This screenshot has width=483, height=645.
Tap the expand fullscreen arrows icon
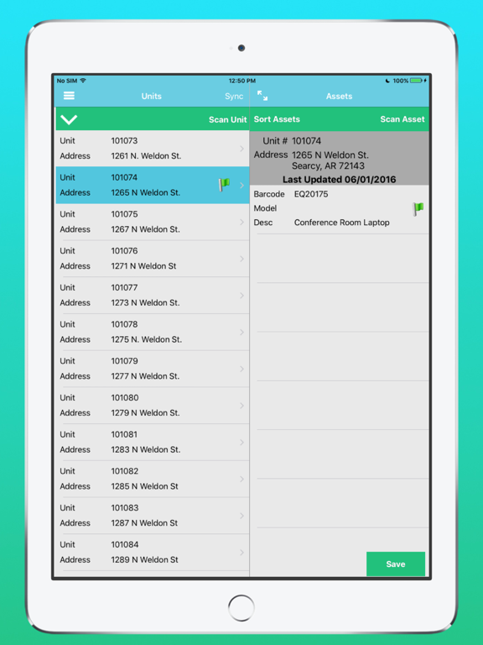coord(262,96)
